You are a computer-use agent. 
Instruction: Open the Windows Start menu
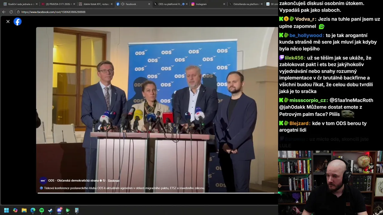point(6,210)
